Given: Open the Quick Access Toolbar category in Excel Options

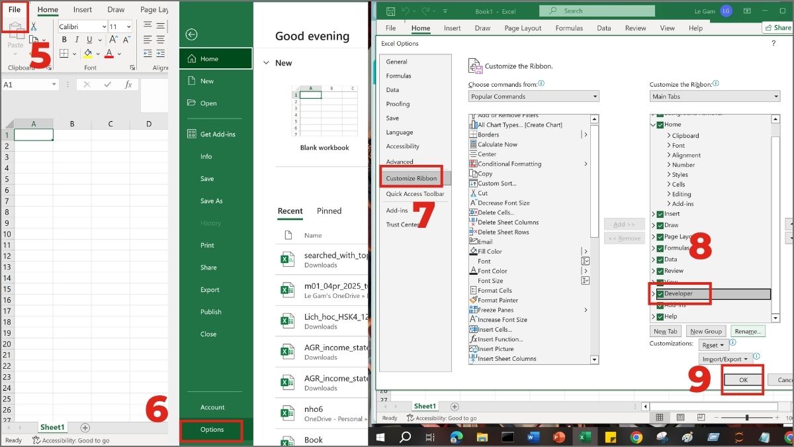Looking at the screenshot, I should (415, 194).
